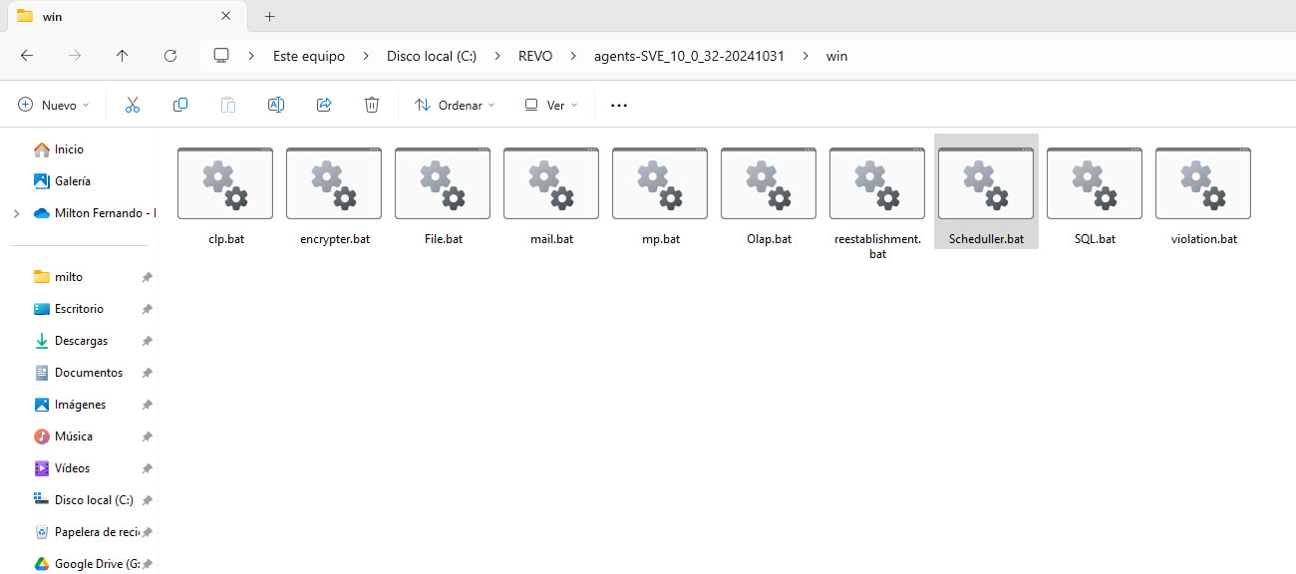This screenshot has width=1296, height=574.
Task: Click the Delete trash can icon
Action: pyautogui.click(x=372, y=105)
